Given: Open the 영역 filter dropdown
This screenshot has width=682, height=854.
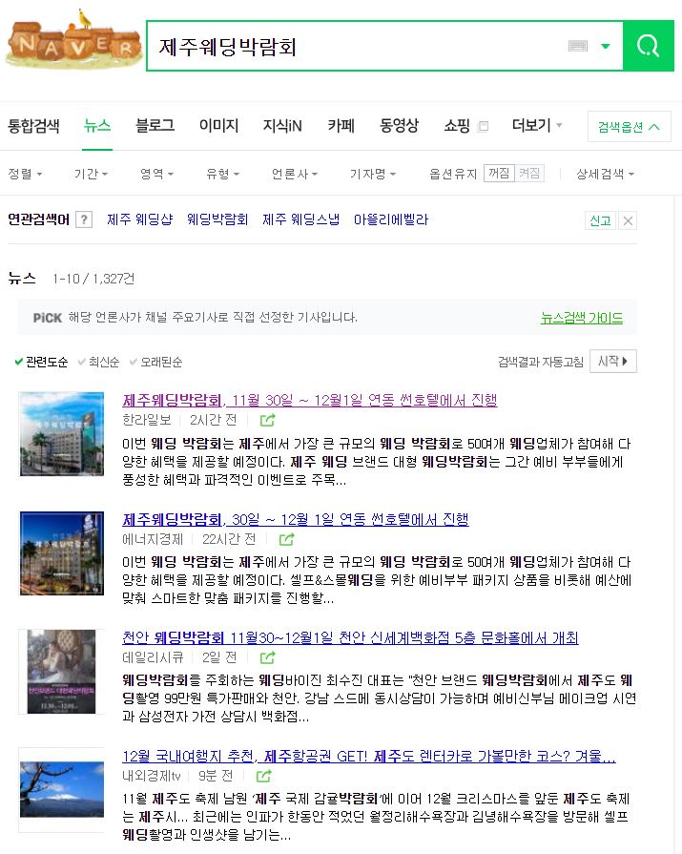Looking at the screenshot, I should click(156, 174).
